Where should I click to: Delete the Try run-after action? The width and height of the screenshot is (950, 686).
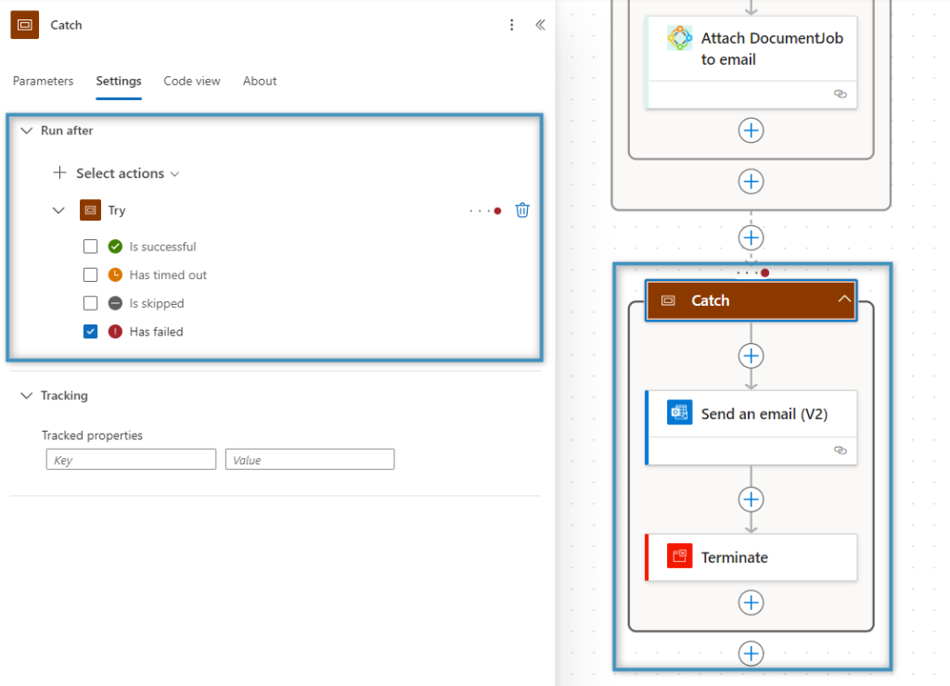[522, 210]
